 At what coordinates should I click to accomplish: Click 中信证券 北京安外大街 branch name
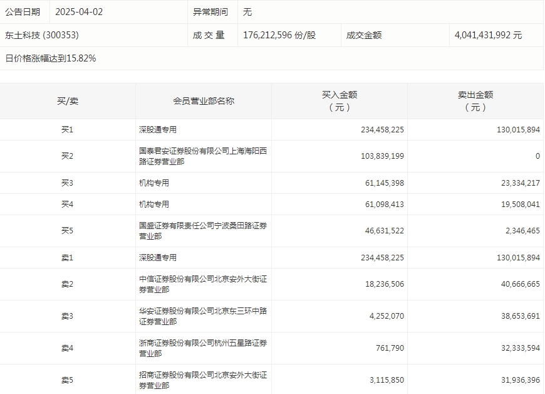pos(203,284)
